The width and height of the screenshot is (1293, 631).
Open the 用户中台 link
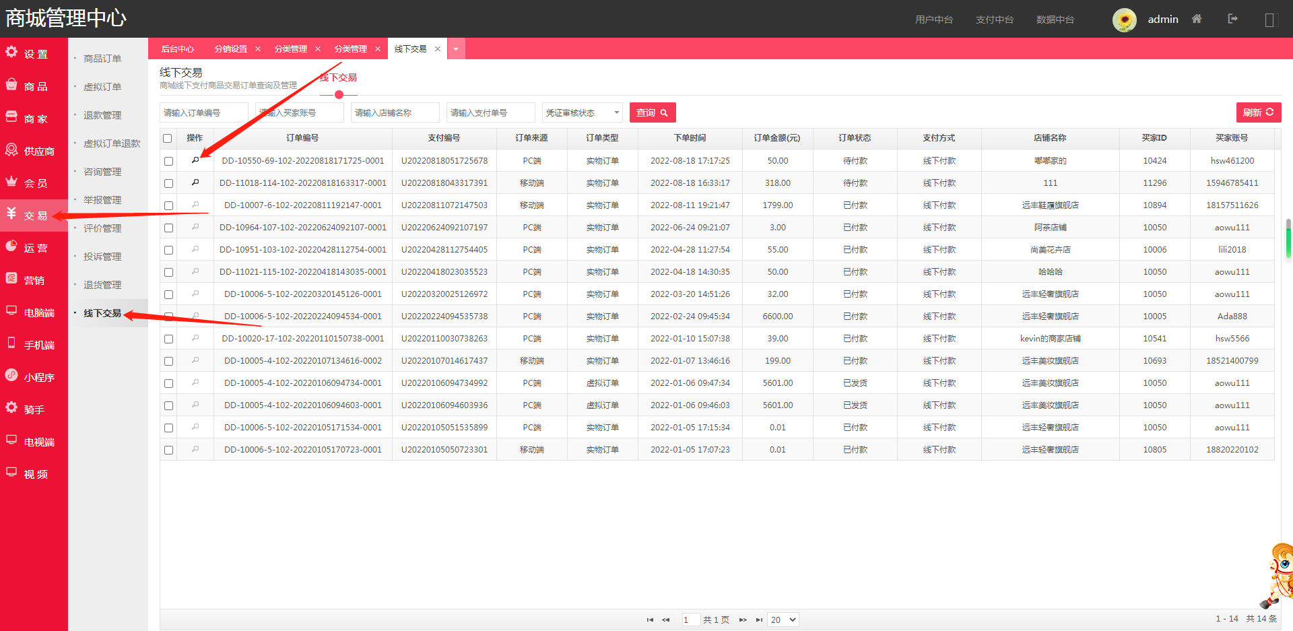pos(934,20)
